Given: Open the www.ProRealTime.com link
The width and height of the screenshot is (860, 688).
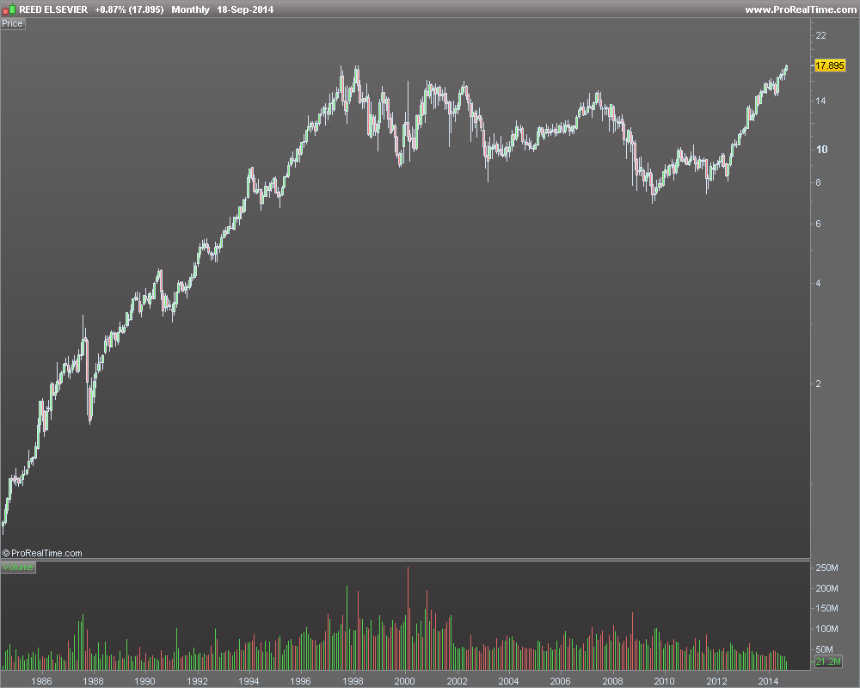Looking at the screenshot, I should coord(800,9).
